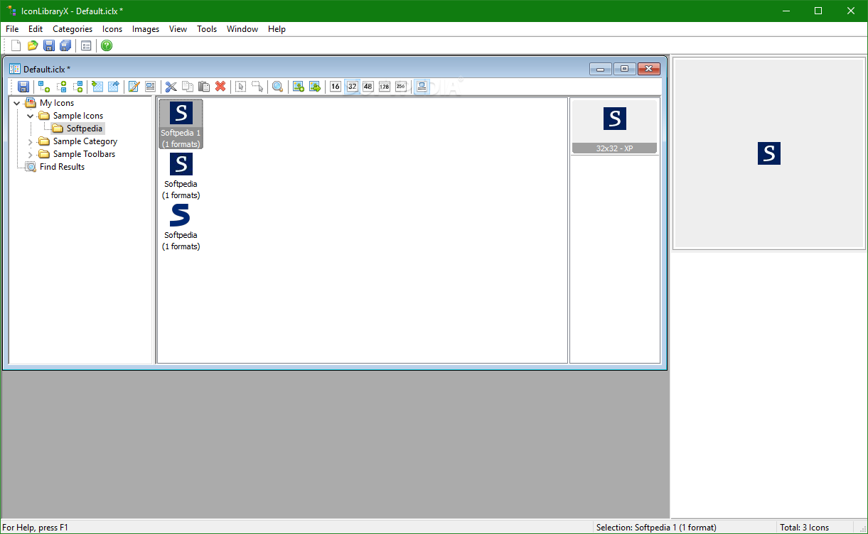Cut the selected icon with scissors
This screenshot has width=868, height=534.
click(171, 87)
